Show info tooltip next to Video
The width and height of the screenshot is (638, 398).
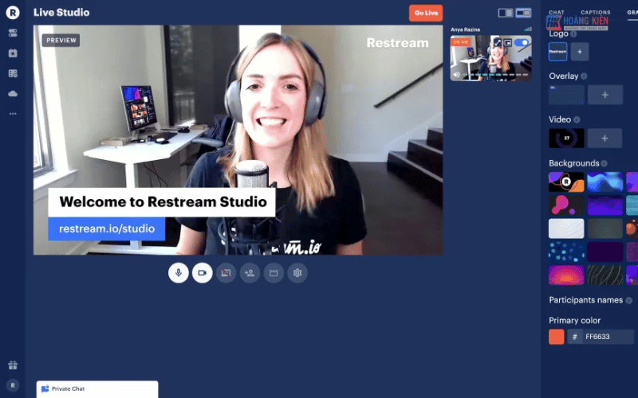(x=577, y=119)
